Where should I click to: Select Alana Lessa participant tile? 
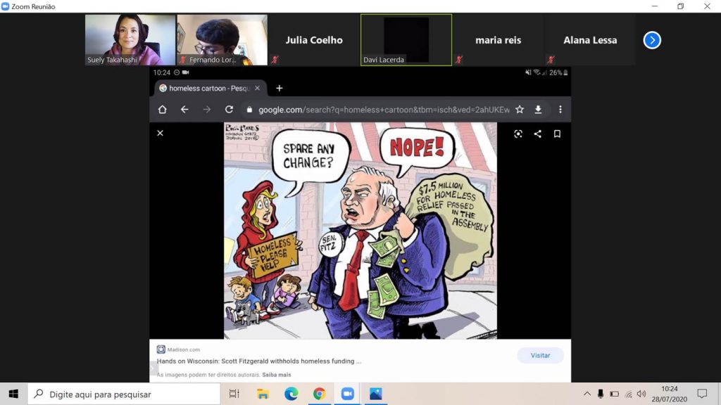590,40
